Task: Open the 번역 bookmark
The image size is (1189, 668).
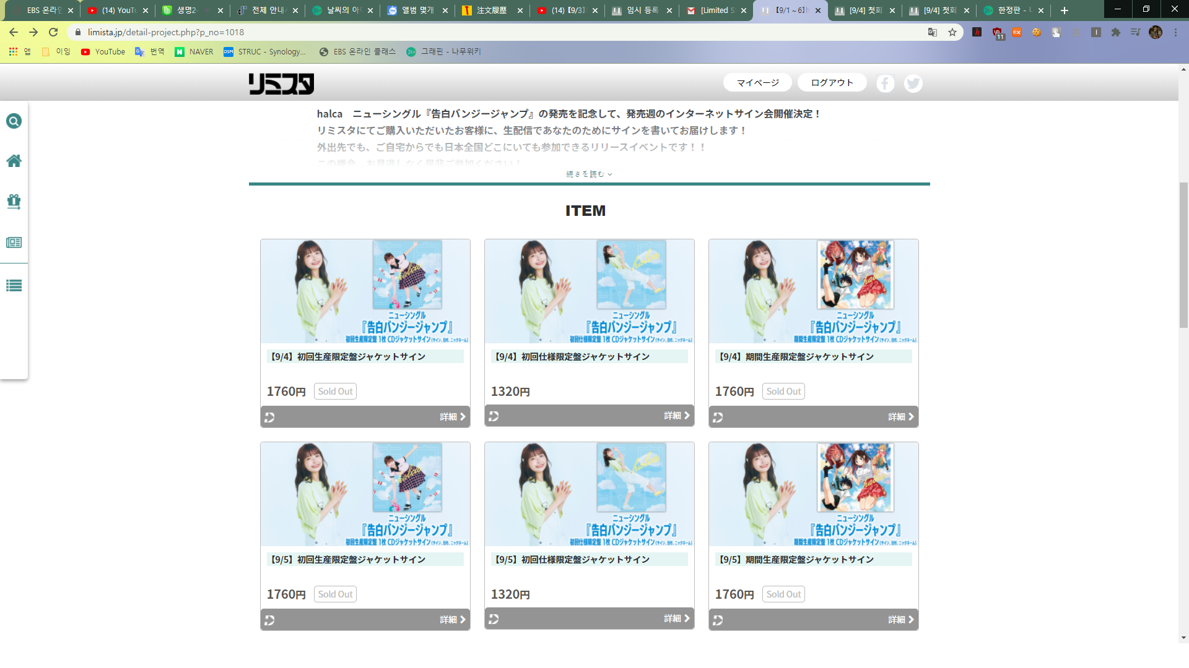Action: (150, 52)
